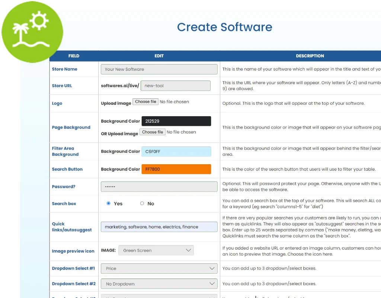381x298 pixels.
Task: Pick the Filter Area color C6F0FF field
Action: point(176,152)
